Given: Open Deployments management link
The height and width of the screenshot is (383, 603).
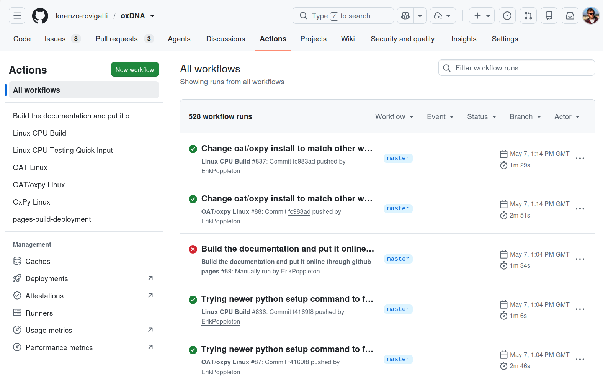Looking at the screenshot, I should pos(84,278).
